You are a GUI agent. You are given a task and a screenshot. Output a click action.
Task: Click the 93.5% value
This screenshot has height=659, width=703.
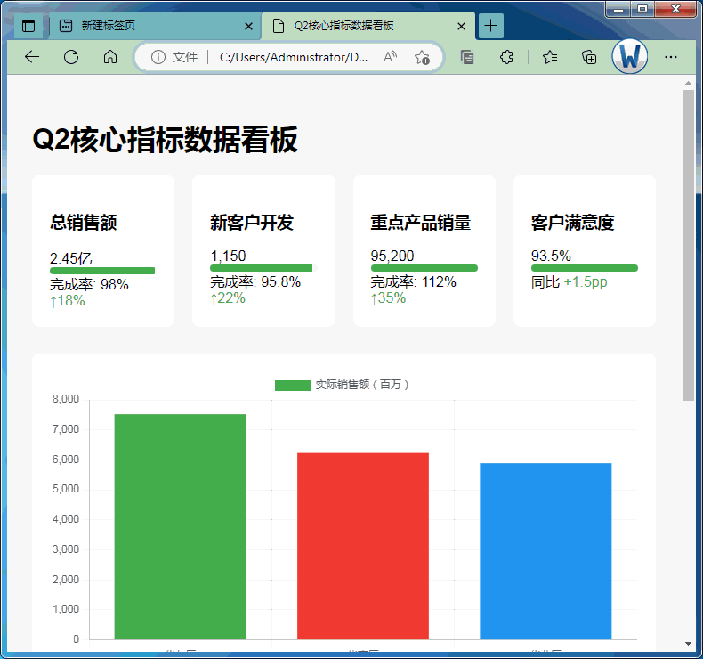pyautogui.click(x=551, y=256)
